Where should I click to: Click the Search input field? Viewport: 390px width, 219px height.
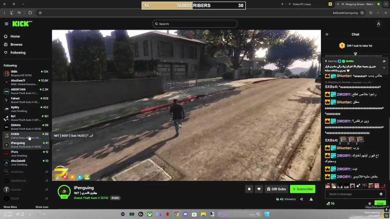pyautogui.click(x=195, y=24)
